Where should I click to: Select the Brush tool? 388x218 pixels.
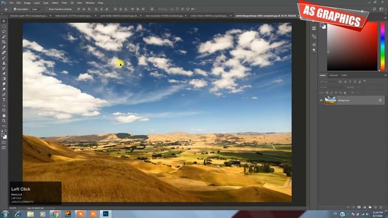pyautogui.click(x=4, y=58)
